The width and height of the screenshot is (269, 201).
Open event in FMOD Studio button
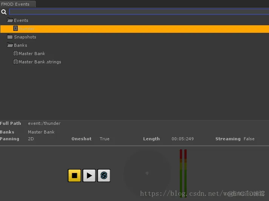coord(104,175)
